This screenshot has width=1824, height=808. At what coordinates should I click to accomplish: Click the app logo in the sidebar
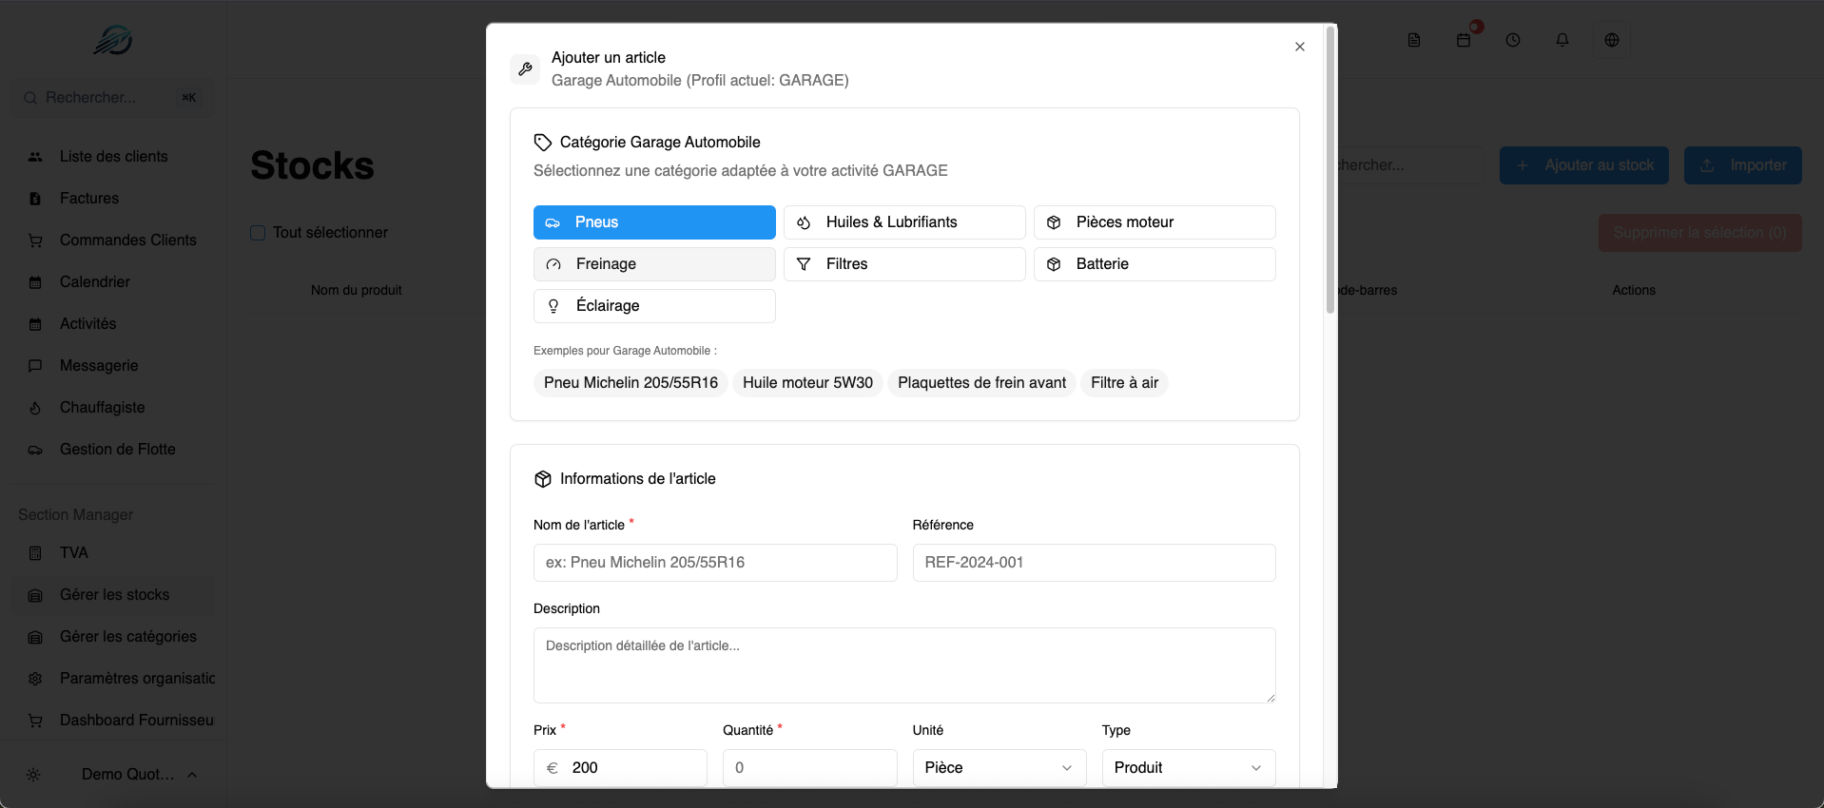tap(113, 40)
